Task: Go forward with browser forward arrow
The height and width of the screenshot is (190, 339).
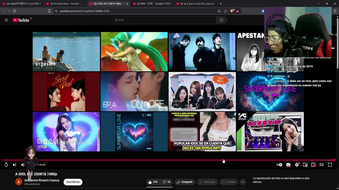Action: click(9, 11)
